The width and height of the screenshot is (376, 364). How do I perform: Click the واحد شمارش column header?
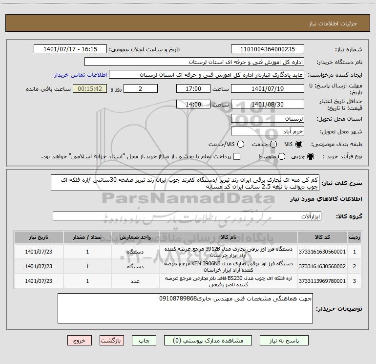(x=135, y=237)
